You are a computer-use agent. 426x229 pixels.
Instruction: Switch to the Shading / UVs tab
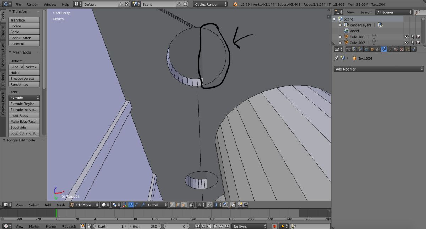point(3,55)
